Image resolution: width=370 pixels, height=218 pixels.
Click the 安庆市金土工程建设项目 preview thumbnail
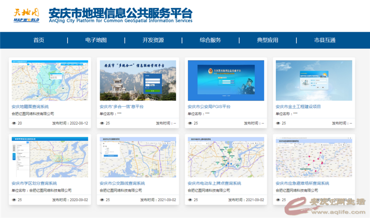[313, 80]
